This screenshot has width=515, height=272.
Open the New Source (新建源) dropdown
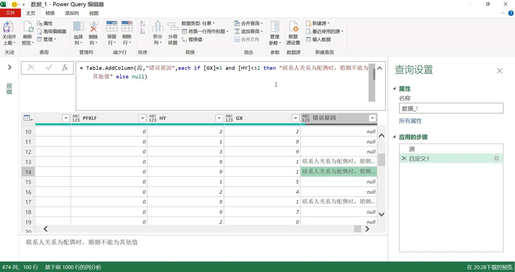tap(318, 23)
